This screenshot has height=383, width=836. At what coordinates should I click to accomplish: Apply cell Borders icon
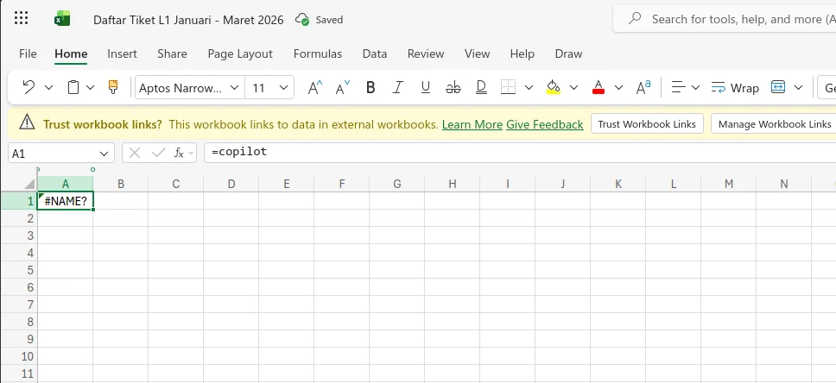(508, 87)
